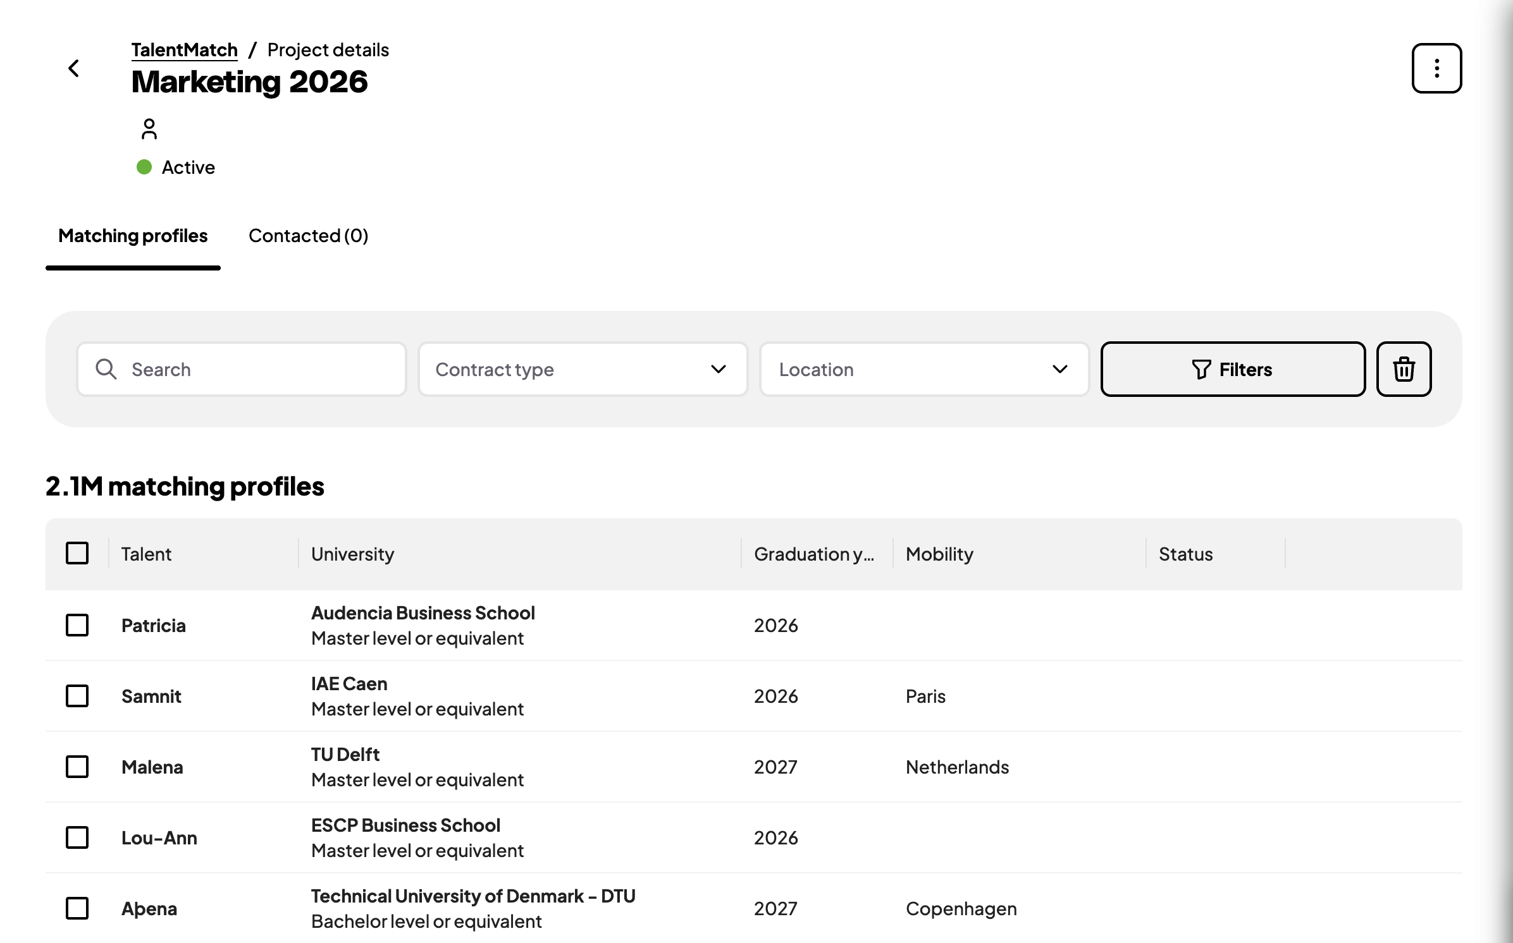Expand the Contract type dropdown

pos(582,369)
